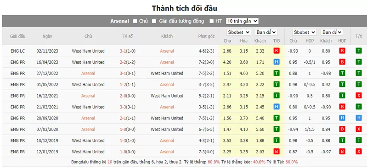Click the red X badge in the 12/01/2019 row

359,152
